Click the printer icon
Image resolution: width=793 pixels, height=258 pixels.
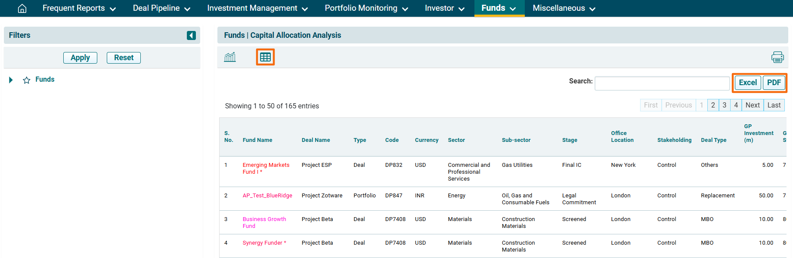(x=777, y=57)
